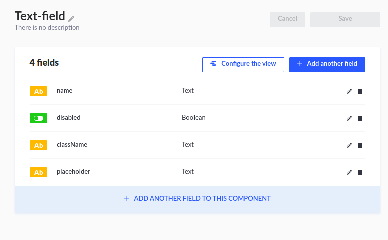
Task: Click the Cancel button
Action: coord(287,20)
